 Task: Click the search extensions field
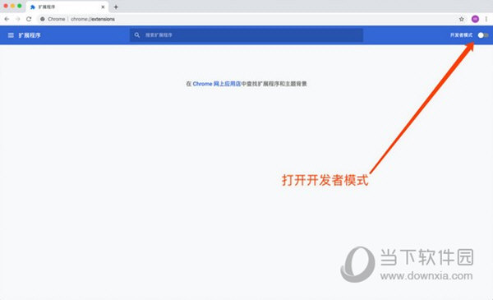pyautogui.click(x=246, y=35)
